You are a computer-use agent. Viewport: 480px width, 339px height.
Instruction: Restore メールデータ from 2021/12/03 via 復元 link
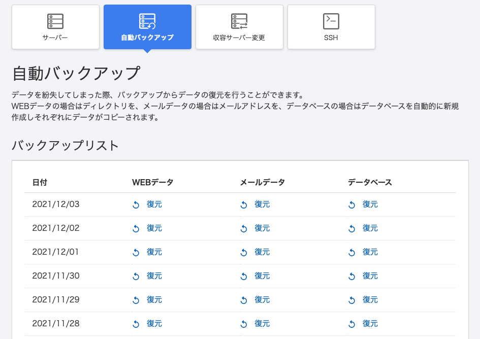[x=262, y=204]
